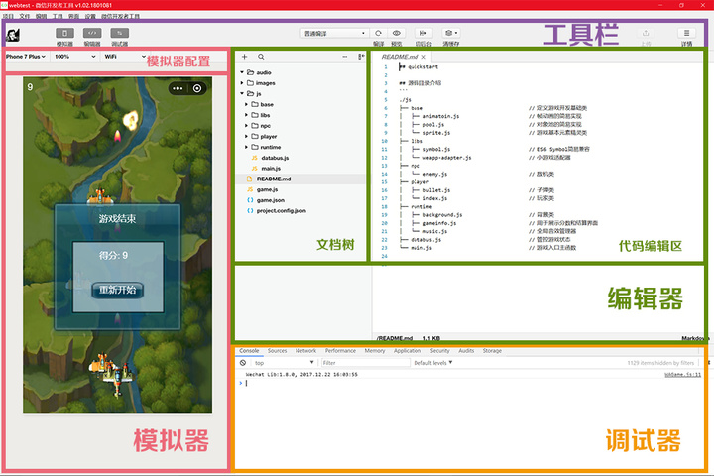Click the simulator circular close capsule icon

tap(197, 88)
